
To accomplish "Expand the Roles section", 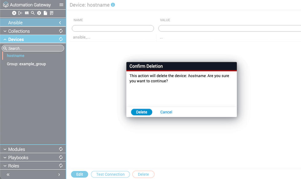I will pos(5,166).
